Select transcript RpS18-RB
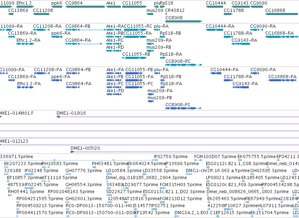The width and height of the screenshot is (299, 218). coord(163,37)
